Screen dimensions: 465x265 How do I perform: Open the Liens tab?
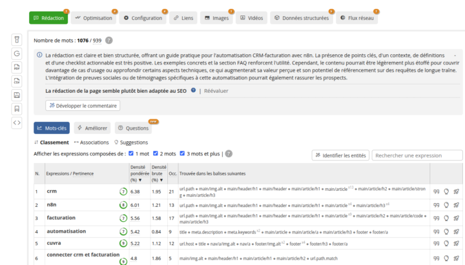coord(183,18)
